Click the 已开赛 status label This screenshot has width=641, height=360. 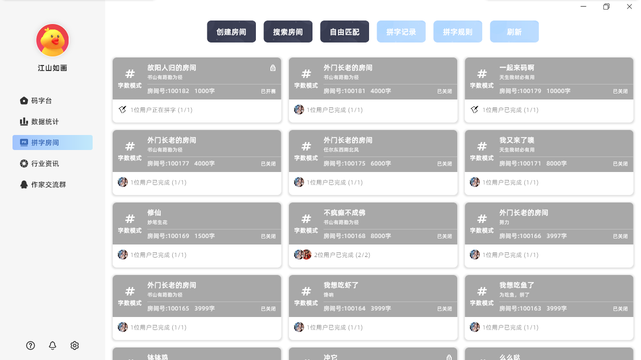(268, 91)
